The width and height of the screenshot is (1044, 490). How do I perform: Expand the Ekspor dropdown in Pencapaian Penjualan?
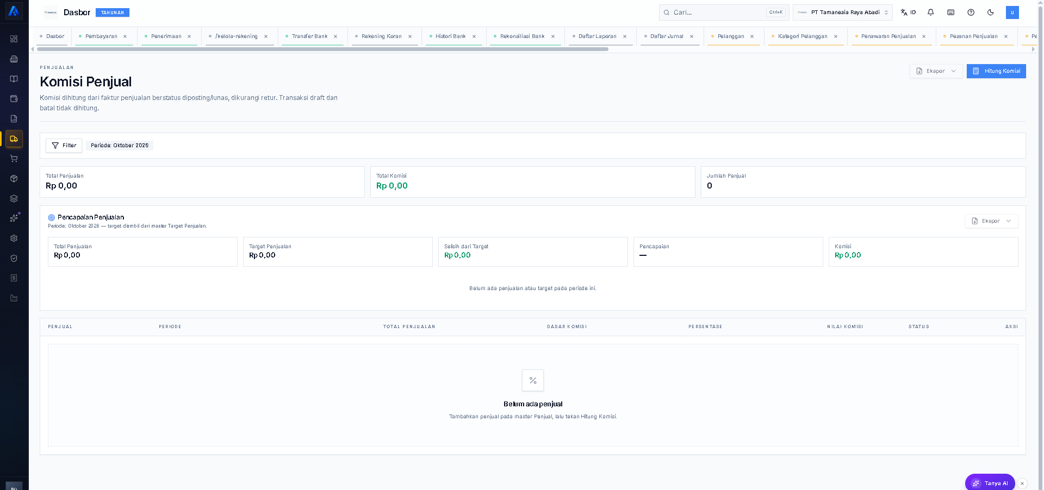[x=991, y=221]
